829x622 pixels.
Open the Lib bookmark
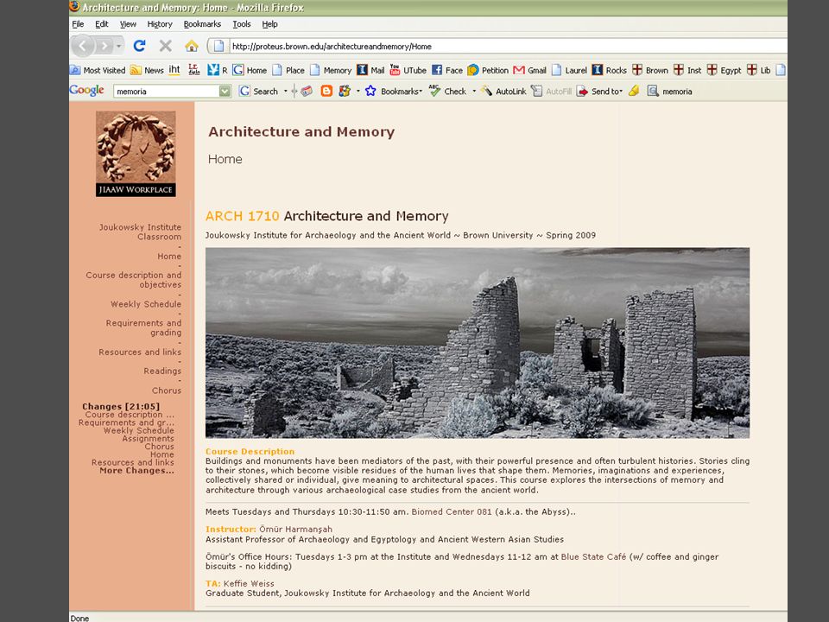759,70
